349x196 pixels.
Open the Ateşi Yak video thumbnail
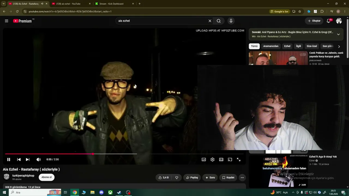pos(278,171)
